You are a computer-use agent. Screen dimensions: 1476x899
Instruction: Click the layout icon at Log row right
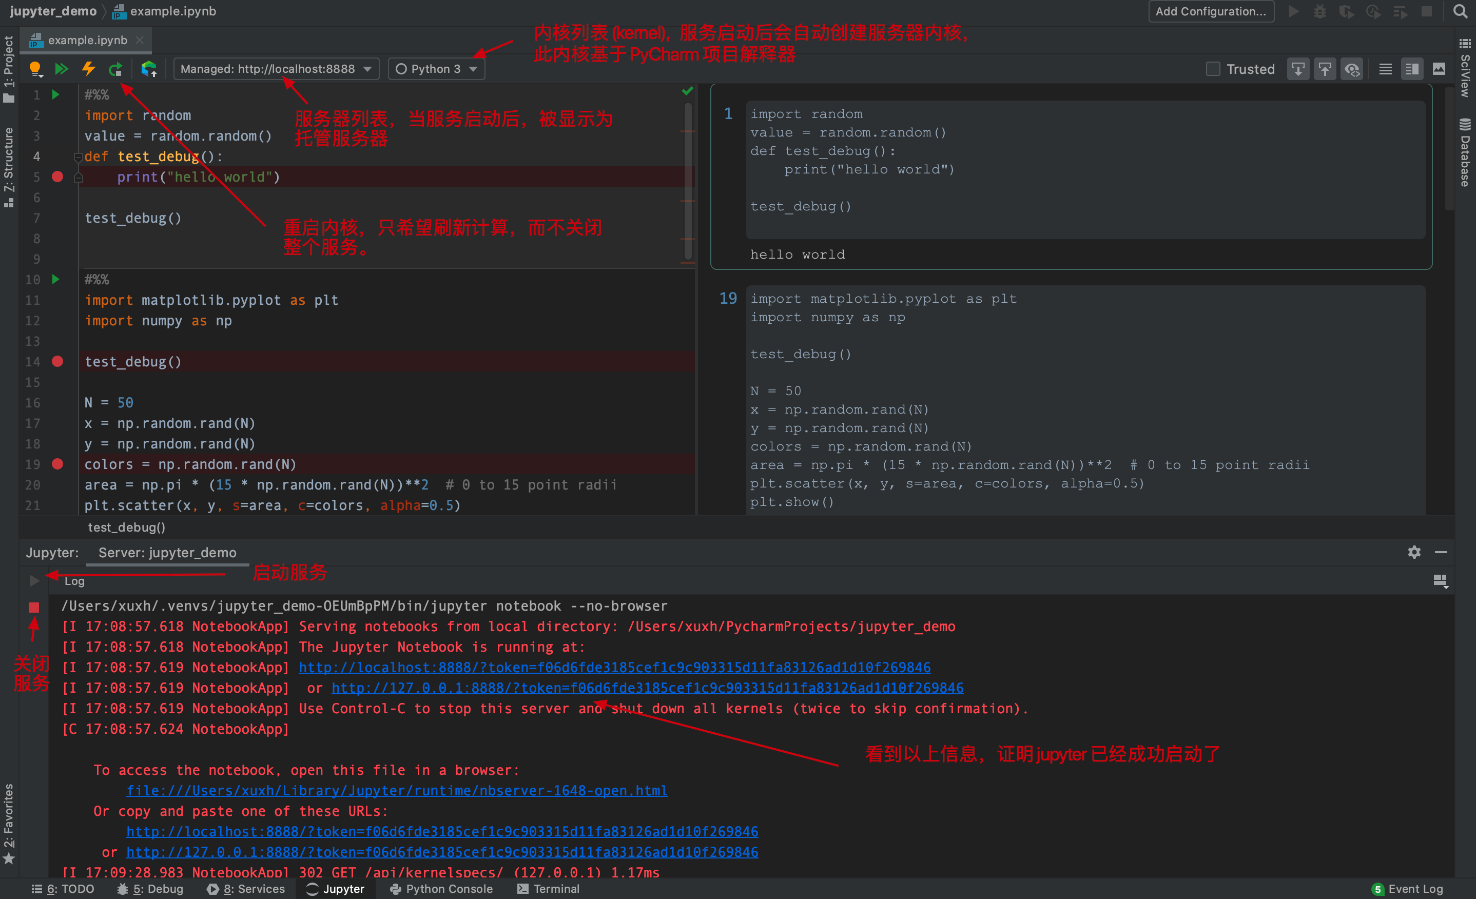[1440, 581]
